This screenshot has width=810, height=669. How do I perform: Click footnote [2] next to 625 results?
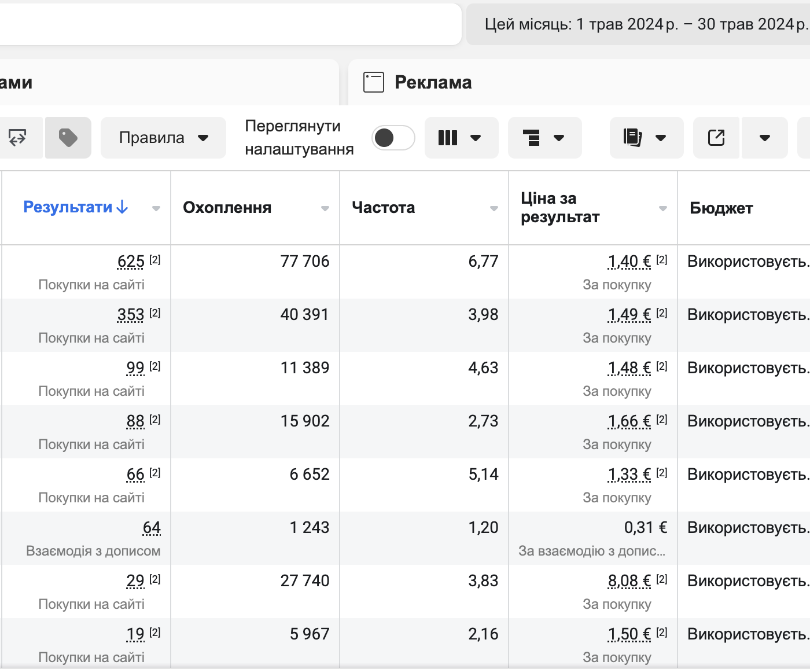coord(154,260)
